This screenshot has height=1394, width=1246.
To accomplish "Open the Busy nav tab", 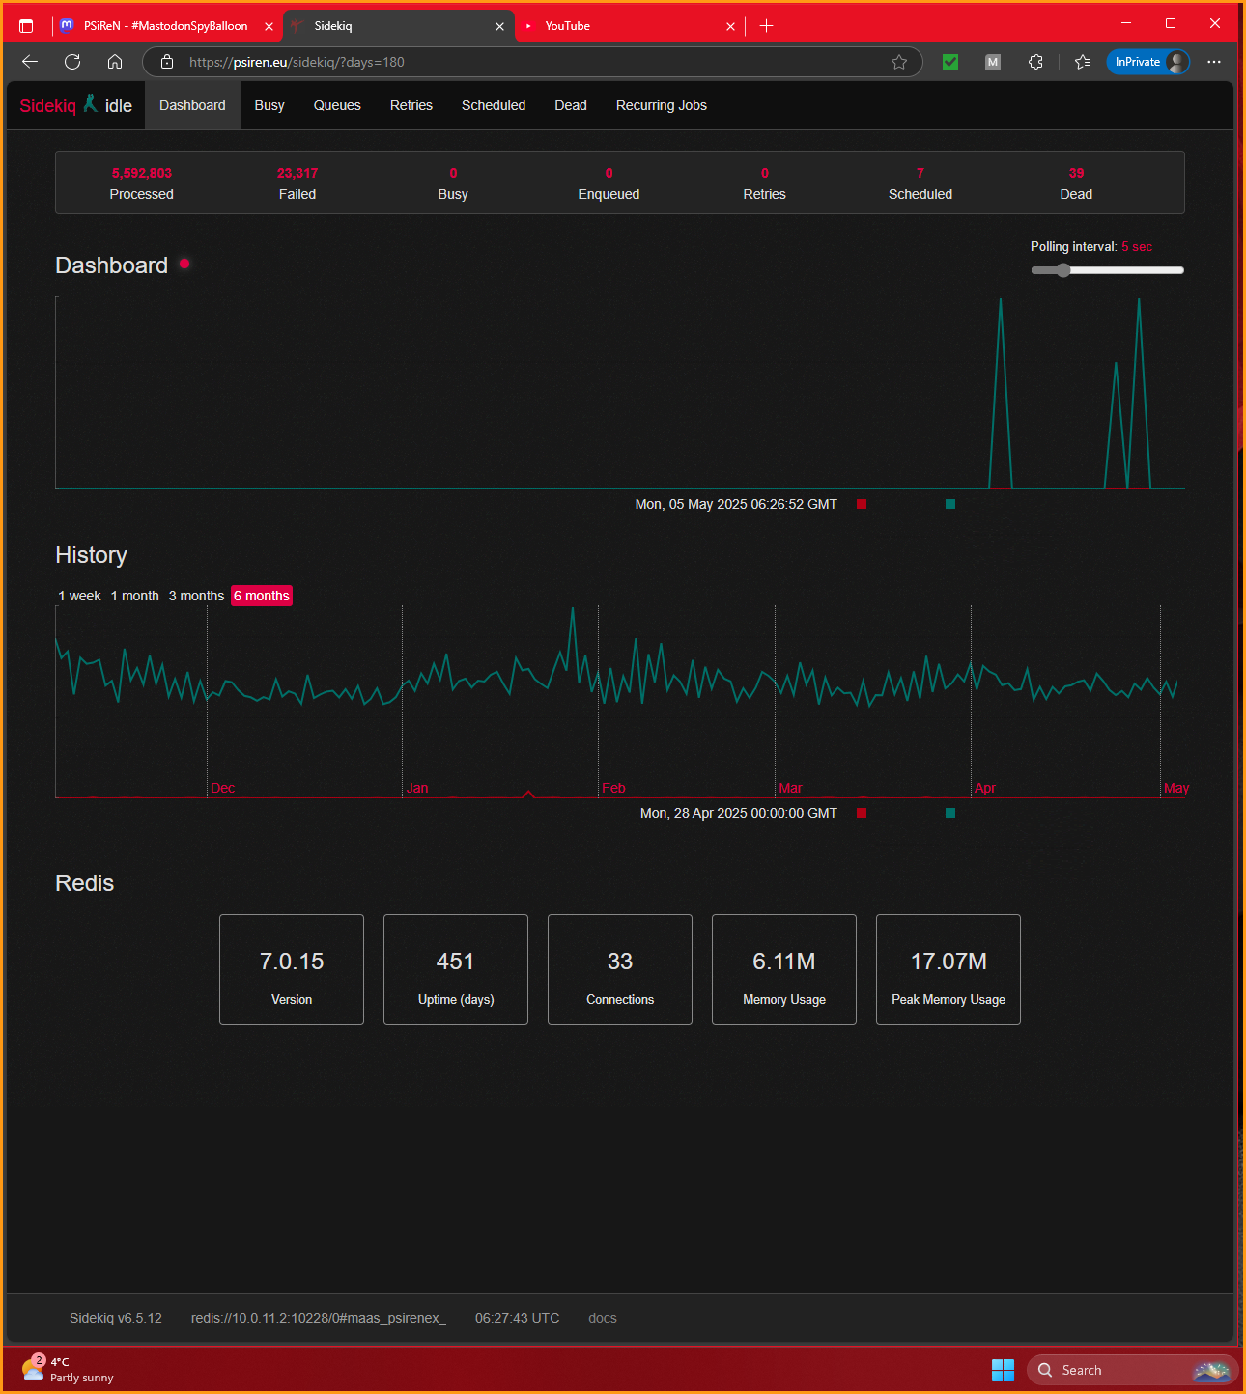I will 269,105.
